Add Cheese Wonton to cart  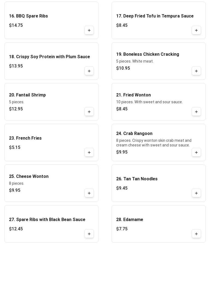click(x=89, y=193)
